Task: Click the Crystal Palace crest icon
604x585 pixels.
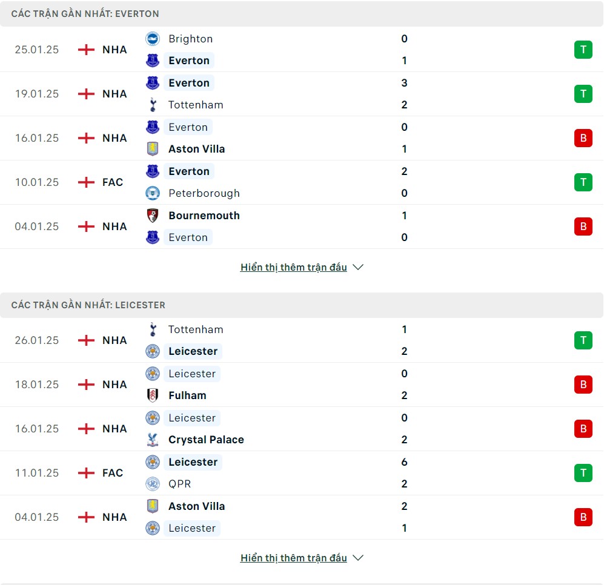Action: (x=153, y=440)
